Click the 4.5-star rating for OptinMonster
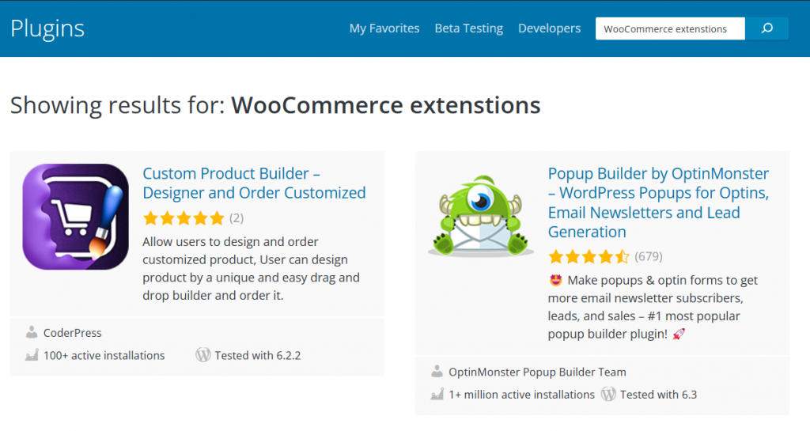The height and width of the screenshot is (431, 810). (589, 256)
